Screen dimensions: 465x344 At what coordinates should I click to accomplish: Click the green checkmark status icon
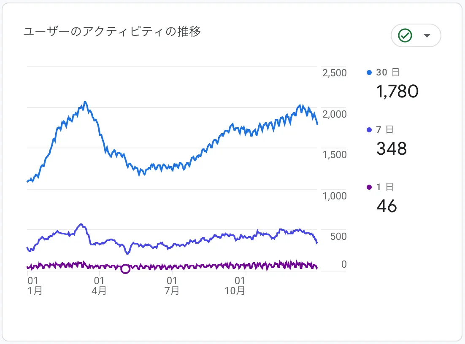pos(404,35)
